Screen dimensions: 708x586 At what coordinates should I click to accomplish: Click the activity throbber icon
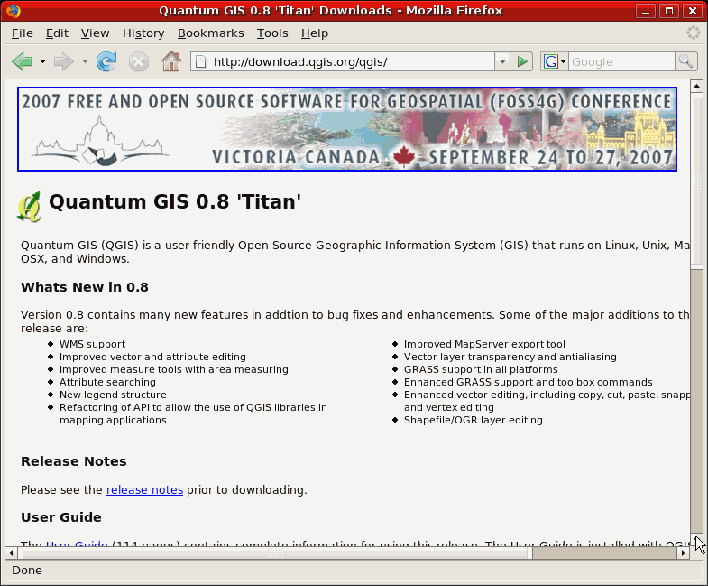tap(693, 33)
